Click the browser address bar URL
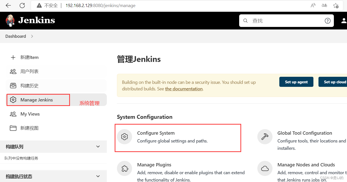Screen dimensions: 347x182 (101, 5)
